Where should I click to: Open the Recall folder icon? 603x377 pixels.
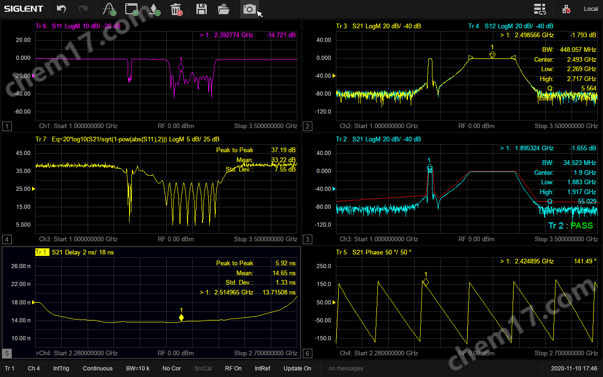224,9
